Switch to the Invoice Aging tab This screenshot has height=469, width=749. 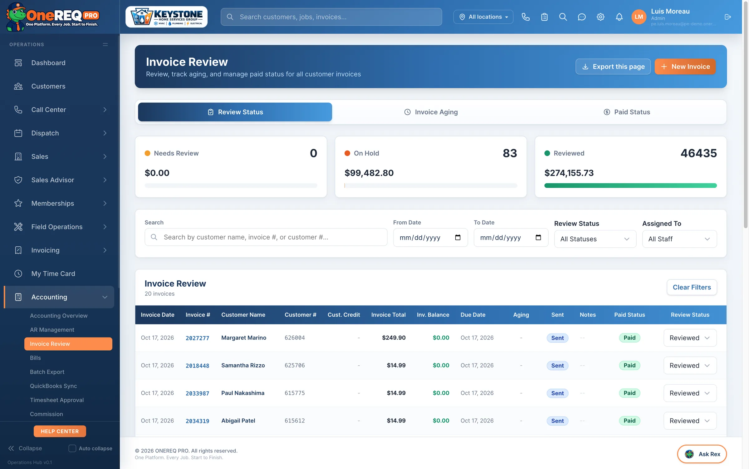[x=431, y=112]
